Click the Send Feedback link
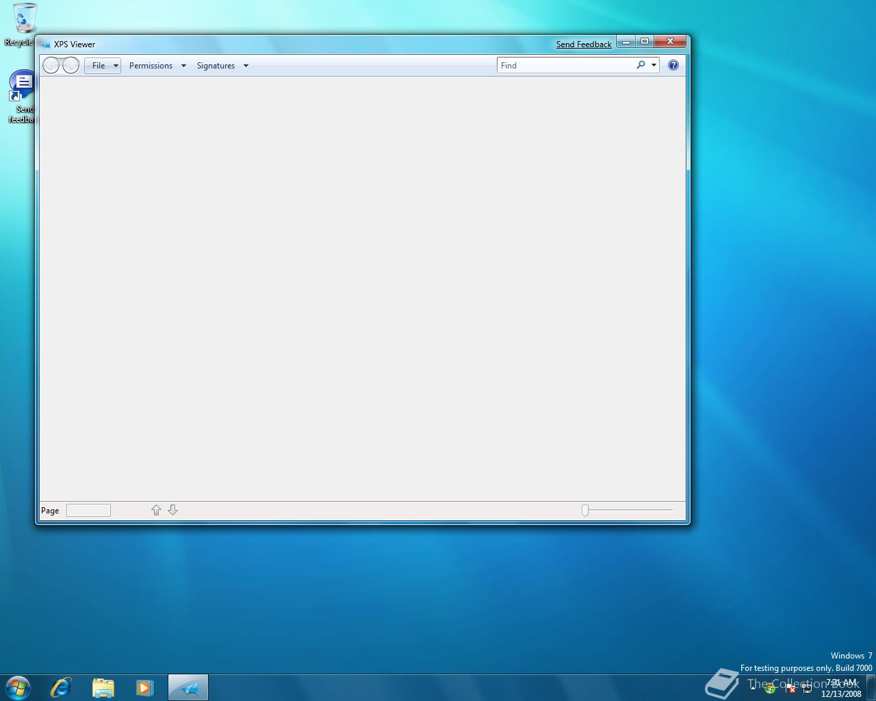876x701 pixels. [584, 44]
